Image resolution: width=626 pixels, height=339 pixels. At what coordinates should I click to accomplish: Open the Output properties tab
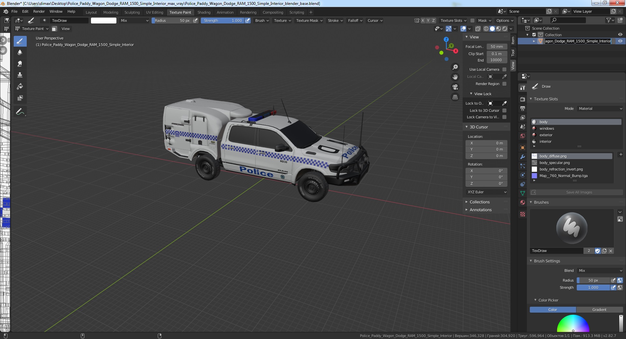point(523,108)
